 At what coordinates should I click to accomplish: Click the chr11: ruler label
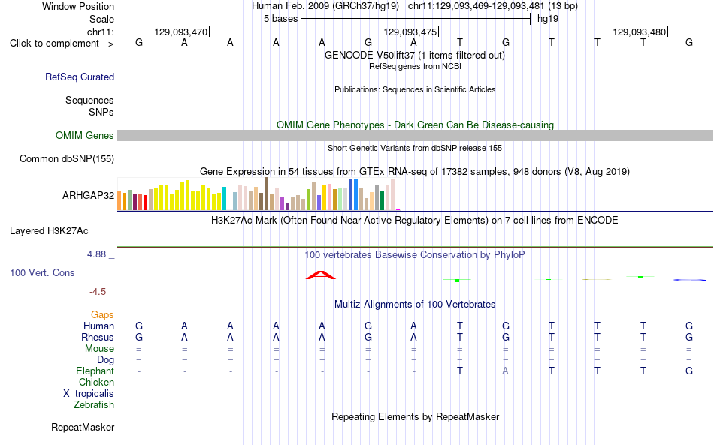click(100, 32)
